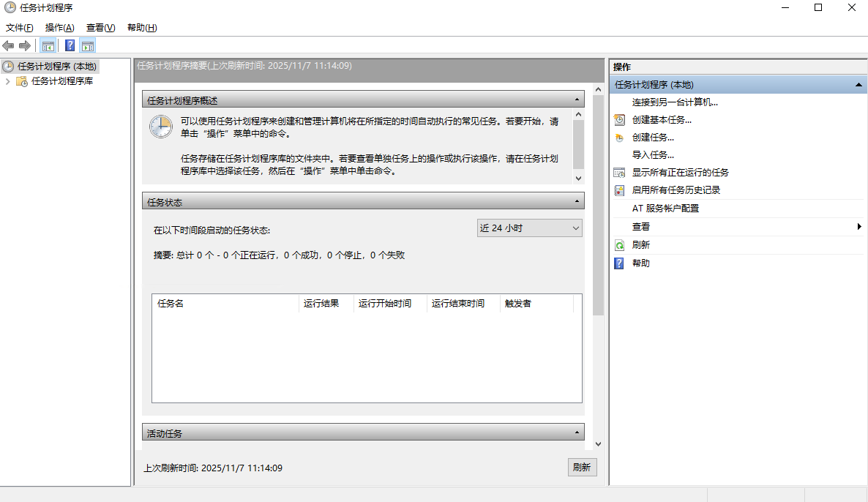Screen dimensions: 868x502
Task: Click the overview text scrollbar down arrow
Action: (x=578, y=179)
